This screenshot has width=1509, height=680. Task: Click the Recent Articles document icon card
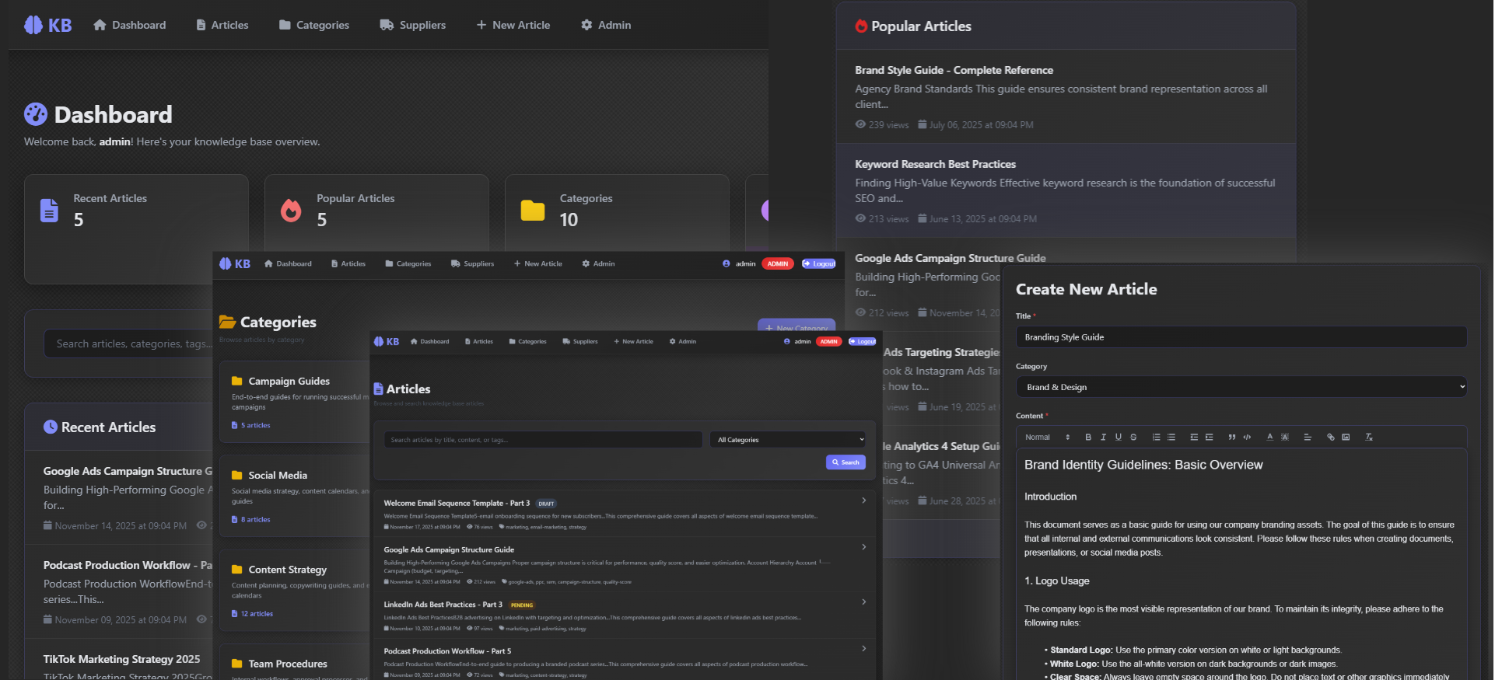tap(49, 210)
